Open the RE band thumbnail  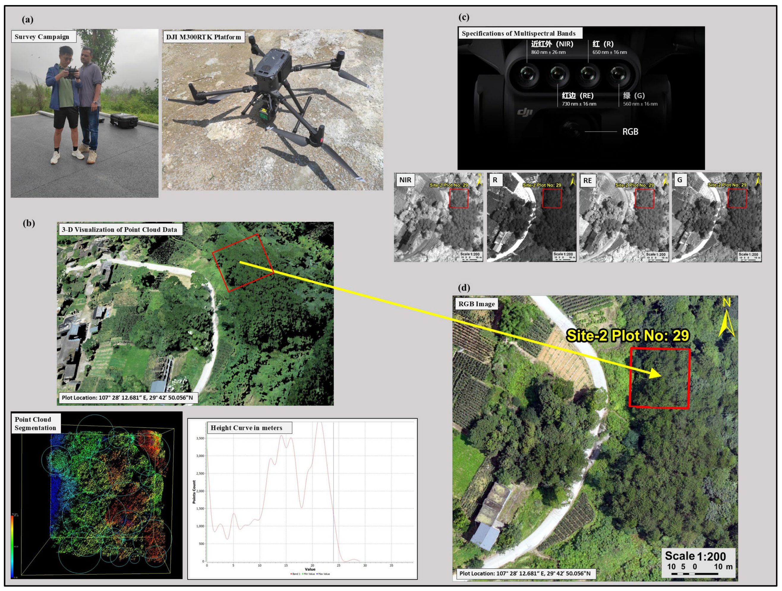624,217
